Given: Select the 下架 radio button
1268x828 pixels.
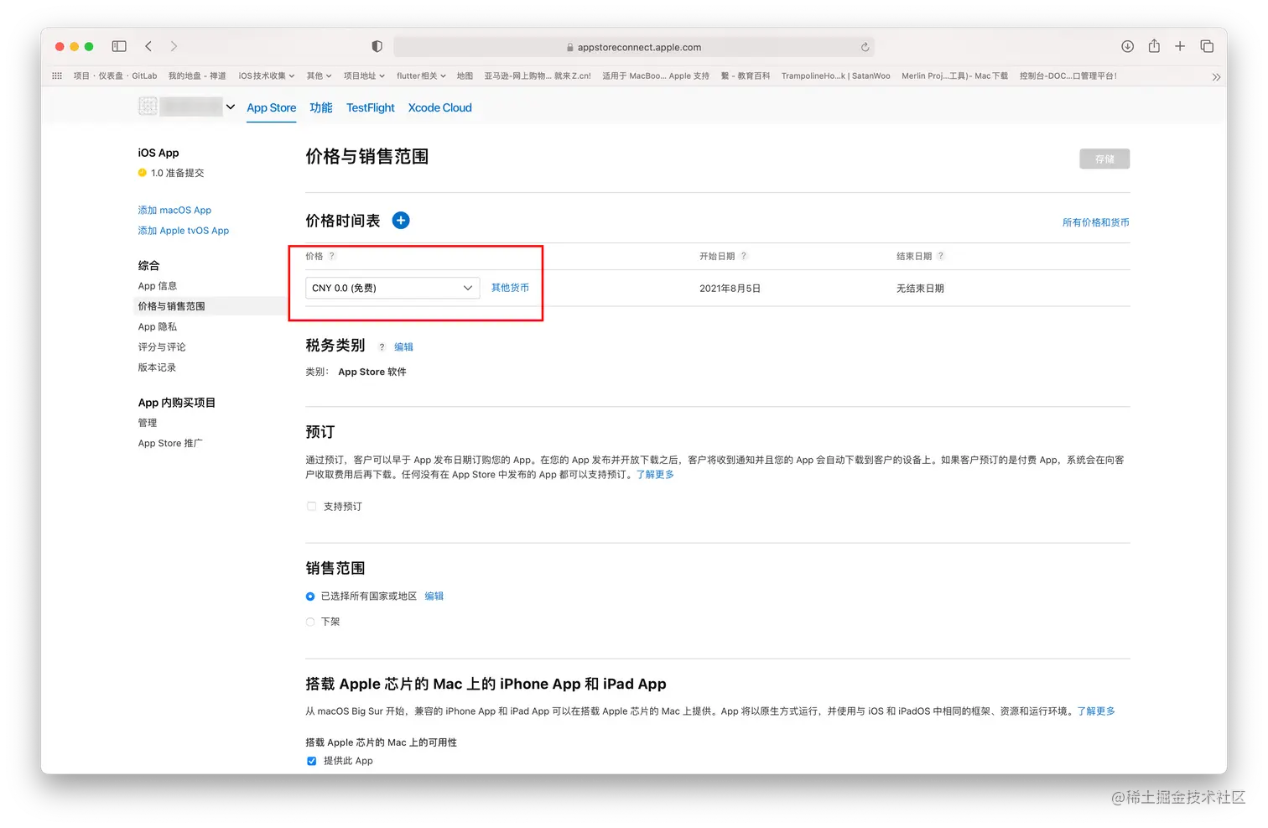Looking at the screenshot, I should pos(310,622).
